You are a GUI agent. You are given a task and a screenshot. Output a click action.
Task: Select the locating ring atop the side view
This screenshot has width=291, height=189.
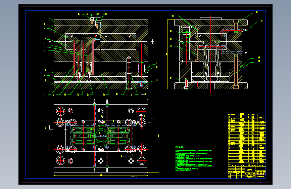point(211,18)
